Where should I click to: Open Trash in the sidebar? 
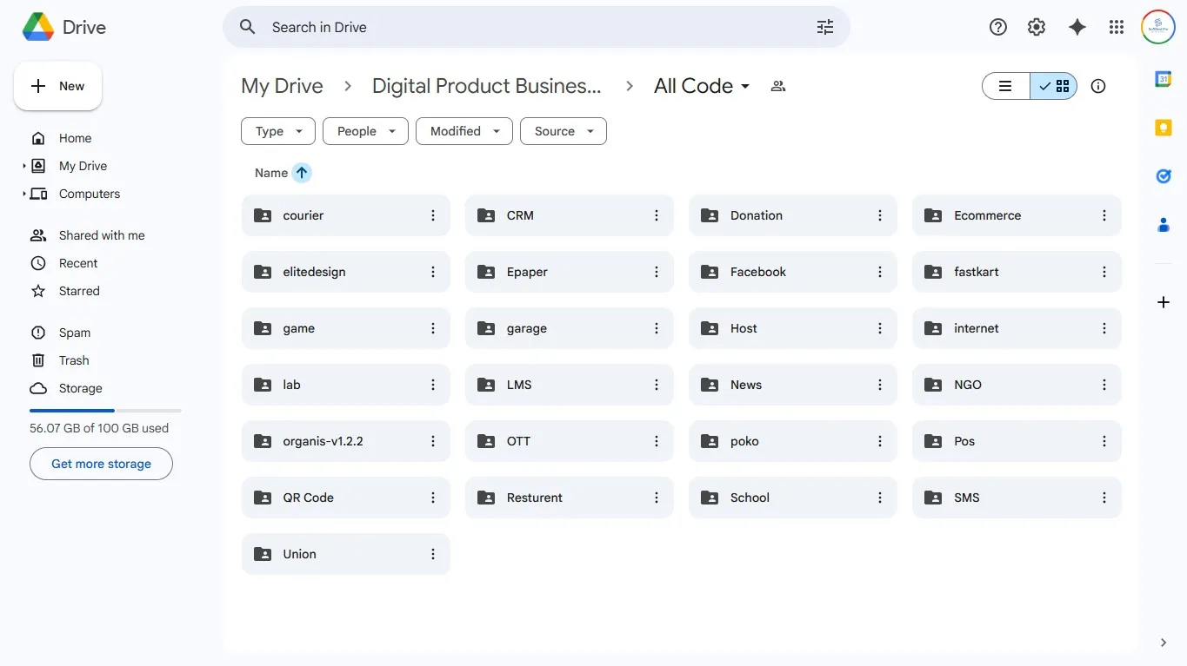(74, 360)
